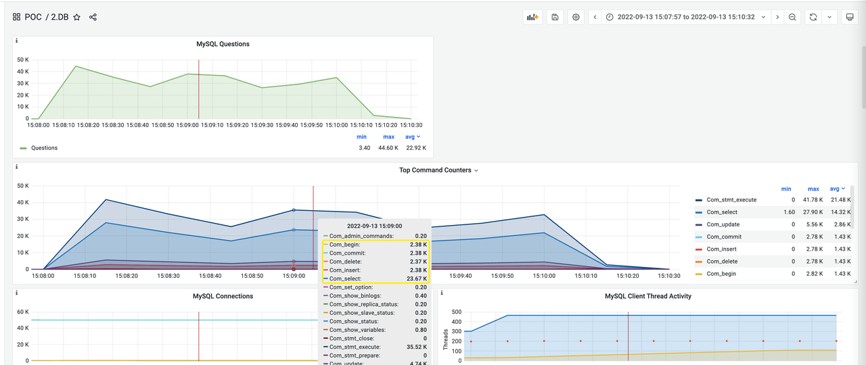
Task: Open dashboard settings gear icon
Action: [x=576, y=17]
